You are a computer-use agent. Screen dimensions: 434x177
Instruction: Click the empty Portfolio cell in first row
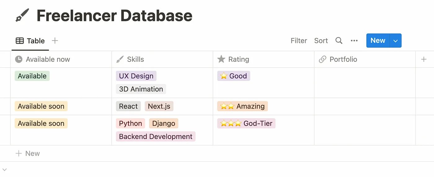pos(365,83)
